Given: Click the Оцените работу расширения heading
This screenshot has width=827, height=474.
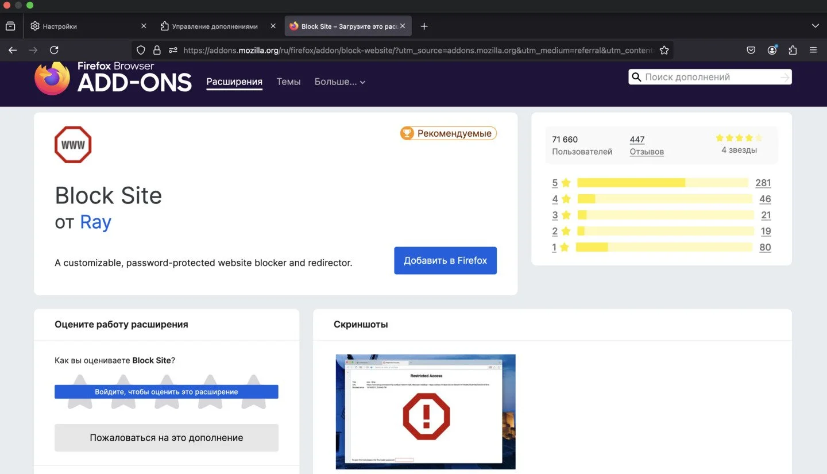Looking at the screenshot, I should tap(121, 325).
